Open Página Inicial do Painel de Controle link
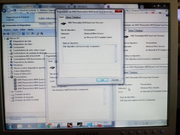This screenshot has height=135, width=180. click(x=18, y=18)
